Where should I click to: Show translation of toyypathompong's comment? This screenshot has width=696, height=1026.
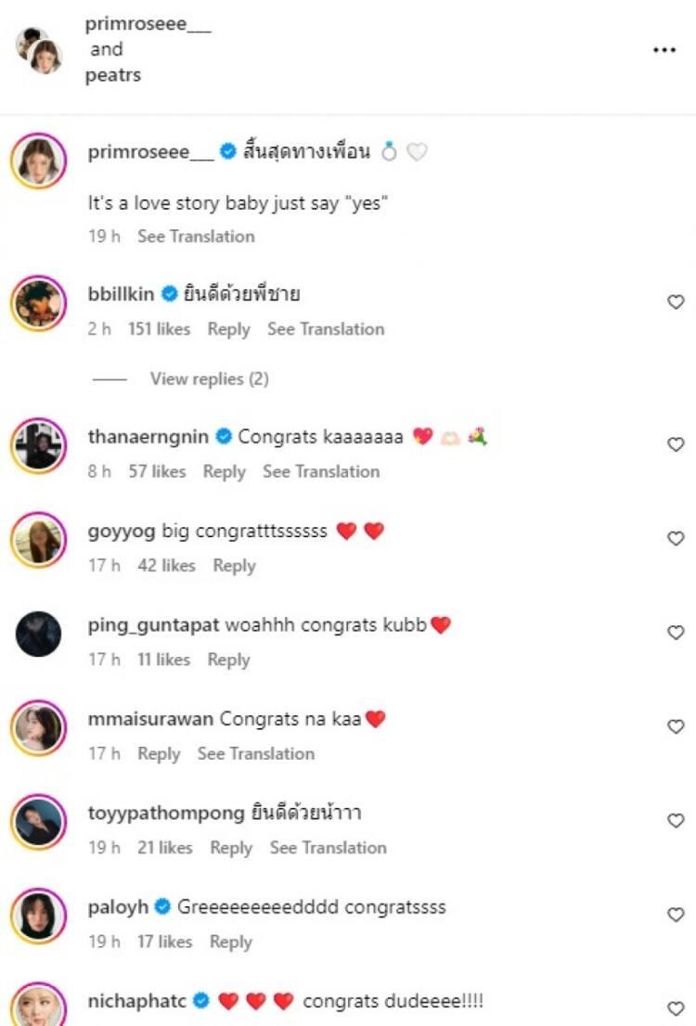click(328, 848)
